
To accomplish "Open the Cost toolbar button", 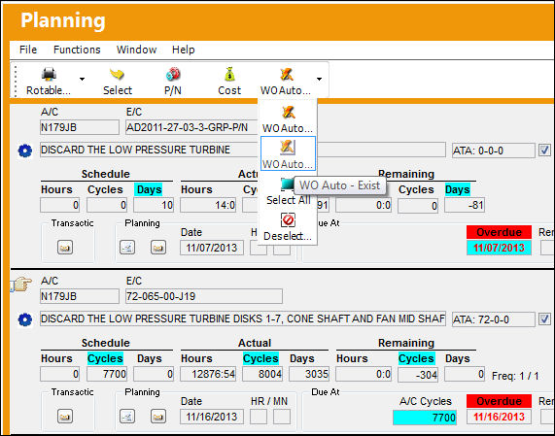I will (x=229, y=81).
